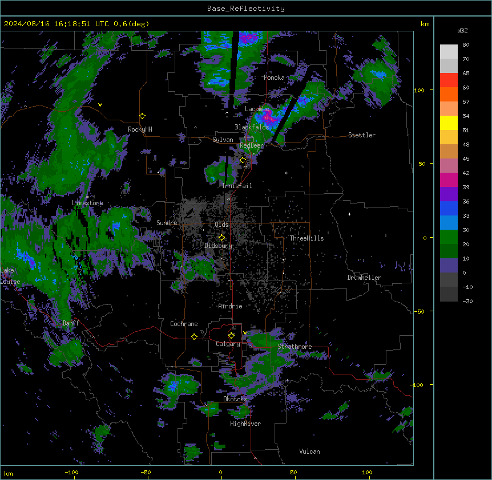Click the -30 value on dBZ legend
The image size is (492, 480).
tap(467, 302)
